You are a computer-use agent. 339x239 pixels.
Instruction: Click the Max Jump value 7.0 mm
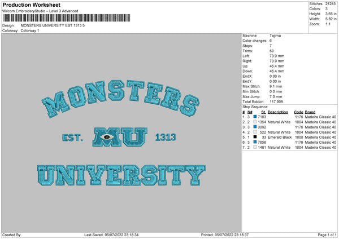(276, 96)
